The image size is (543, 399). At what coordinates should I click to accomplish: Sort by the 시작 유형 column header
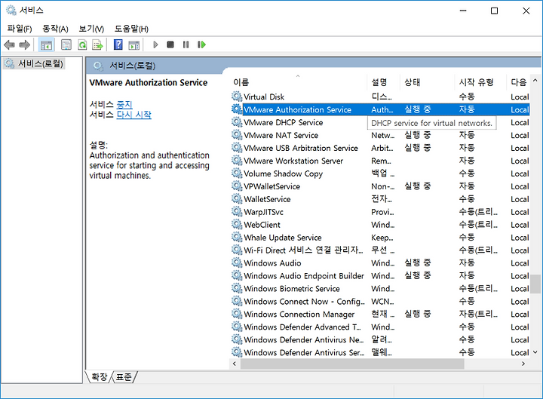pyautogui.click(x=480, y=82)
